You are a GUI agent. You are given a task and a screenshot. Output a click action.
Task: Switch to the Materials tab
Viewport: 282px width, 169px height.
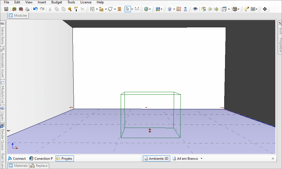click(18, 166)
